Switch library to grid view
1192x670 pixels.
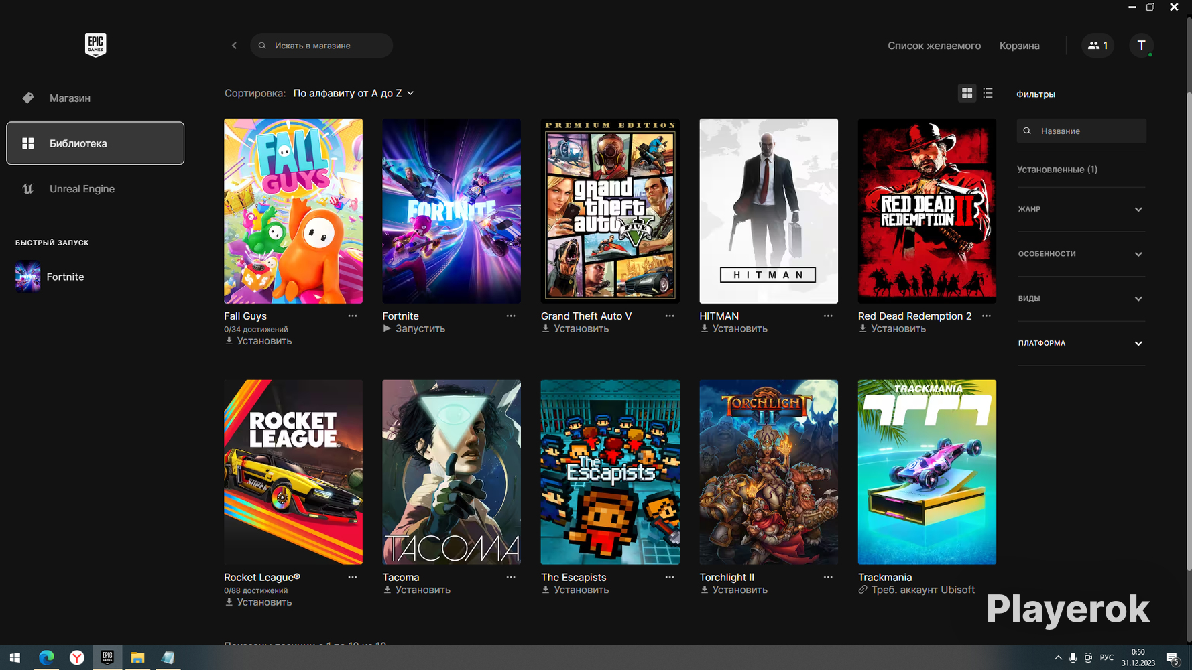pos(967,94)
